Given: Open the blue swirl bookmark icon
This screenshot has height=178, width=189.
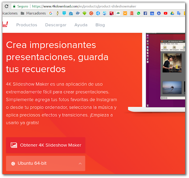Looking at the screenshot, I should pos(105,13).
